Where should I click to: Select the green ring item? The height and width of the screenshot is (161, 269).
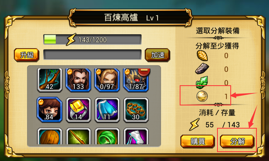click(107, 136)
